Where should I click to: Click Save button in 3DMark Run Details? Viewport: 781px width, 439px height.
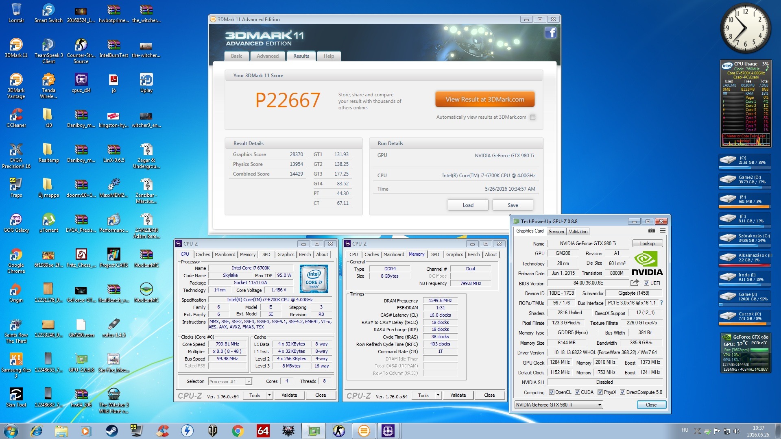click(x=513, y=205)
